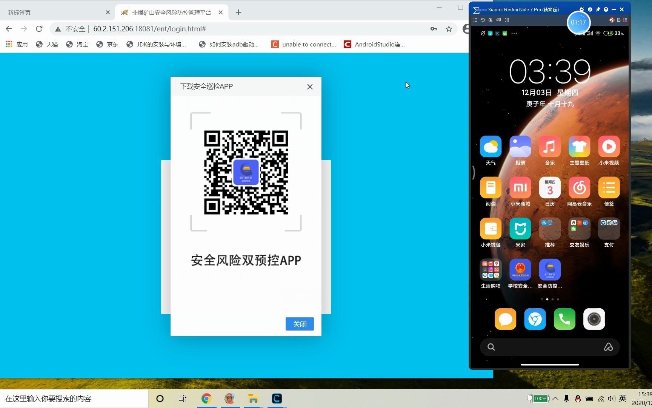Viewport: 652px width, 408px height.
Task: Click the saved password key icon
Action: [434, 29]
